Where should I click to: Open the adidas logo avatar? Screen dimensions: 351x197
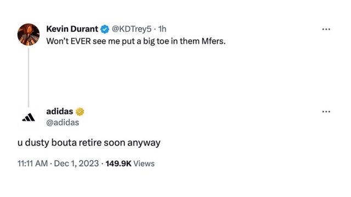[29, 117]
